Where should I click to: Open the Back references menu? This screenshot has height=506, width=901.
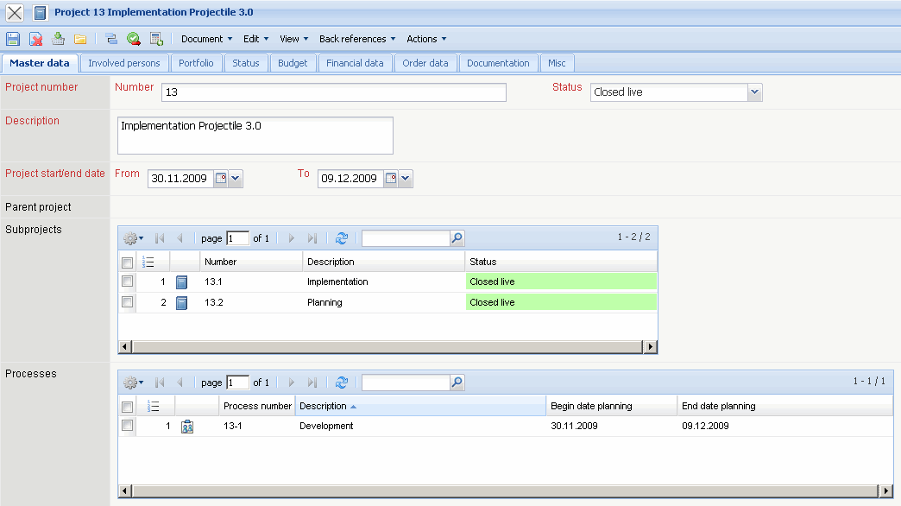(356, 38)
